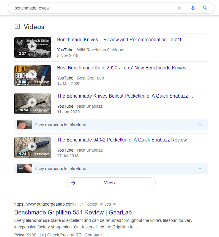Click the Best Gear Lab channel text
The image size is (219, 237).
pos(90,78)
